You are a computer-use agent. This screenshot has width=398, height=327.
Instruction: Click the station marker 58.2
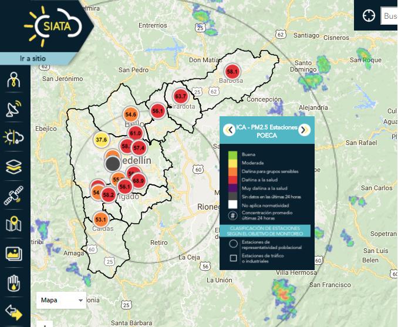pyautogui.click(x=109, y=195)
